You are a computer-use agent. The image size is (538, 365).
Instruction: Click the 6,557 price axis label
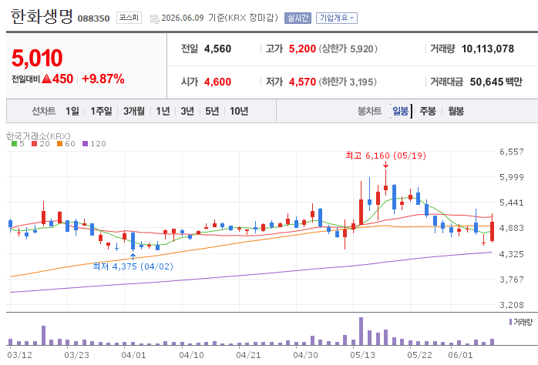click(512, 152)
